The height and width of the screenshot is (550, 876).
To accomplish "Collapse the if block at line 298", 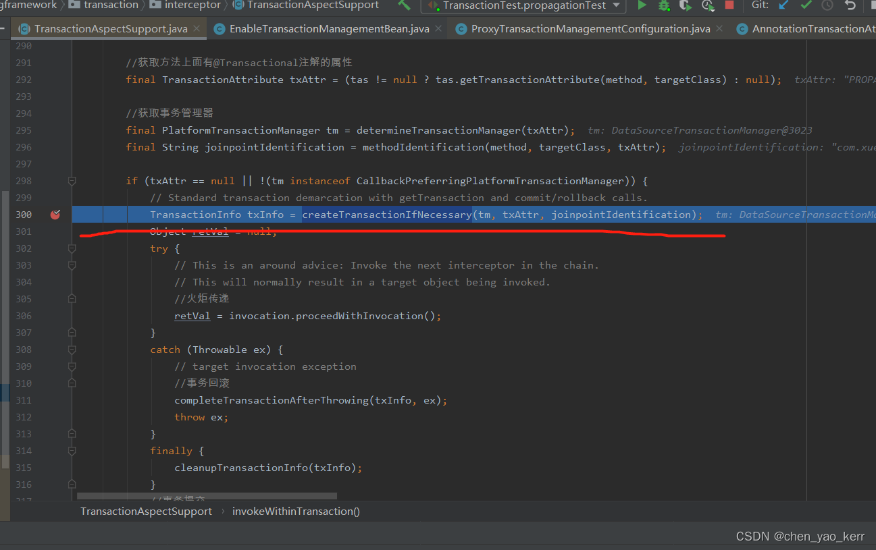I will (72, 181).
